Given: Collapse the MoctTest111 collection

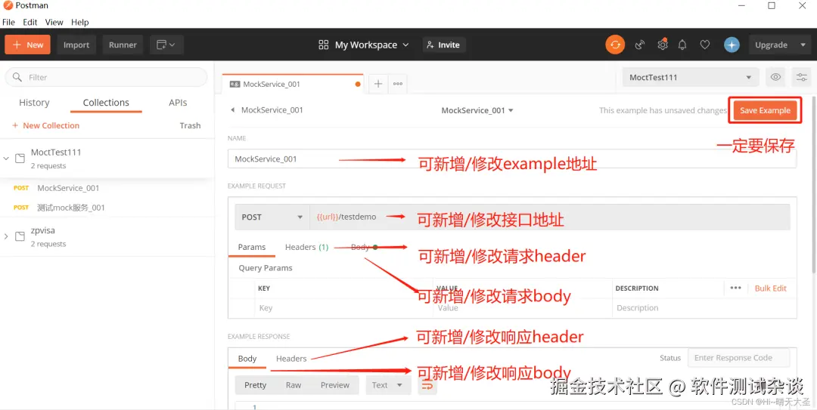Looking at the screenshot, I should [x=6, y=159].
